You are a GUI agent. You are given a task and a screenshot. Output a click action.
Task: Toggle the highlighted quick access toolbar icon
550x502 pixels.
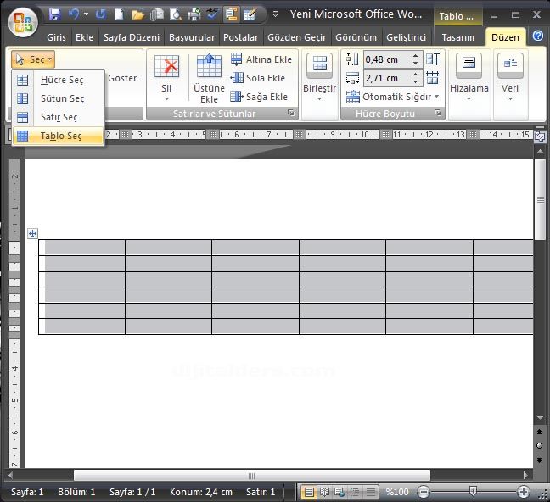click(231, 14)
